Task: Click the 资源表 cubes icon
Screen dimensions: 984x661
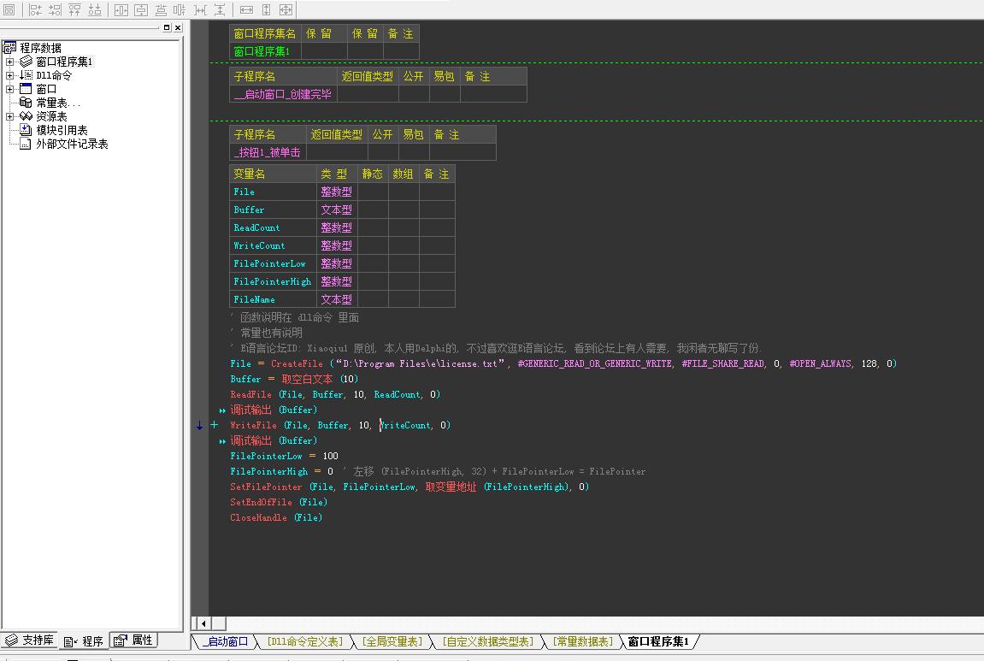Action: click(26, 116)
